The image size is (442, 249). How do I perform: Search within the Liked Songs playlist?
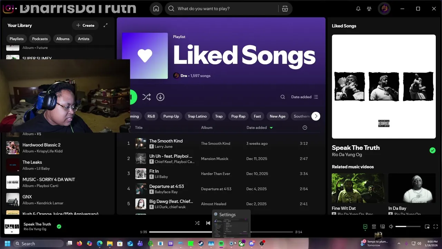[283, 97]
